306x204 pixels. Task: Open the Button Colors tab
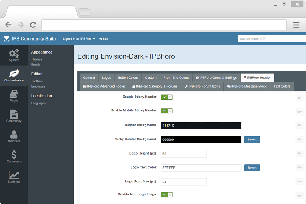coord(128,78)
